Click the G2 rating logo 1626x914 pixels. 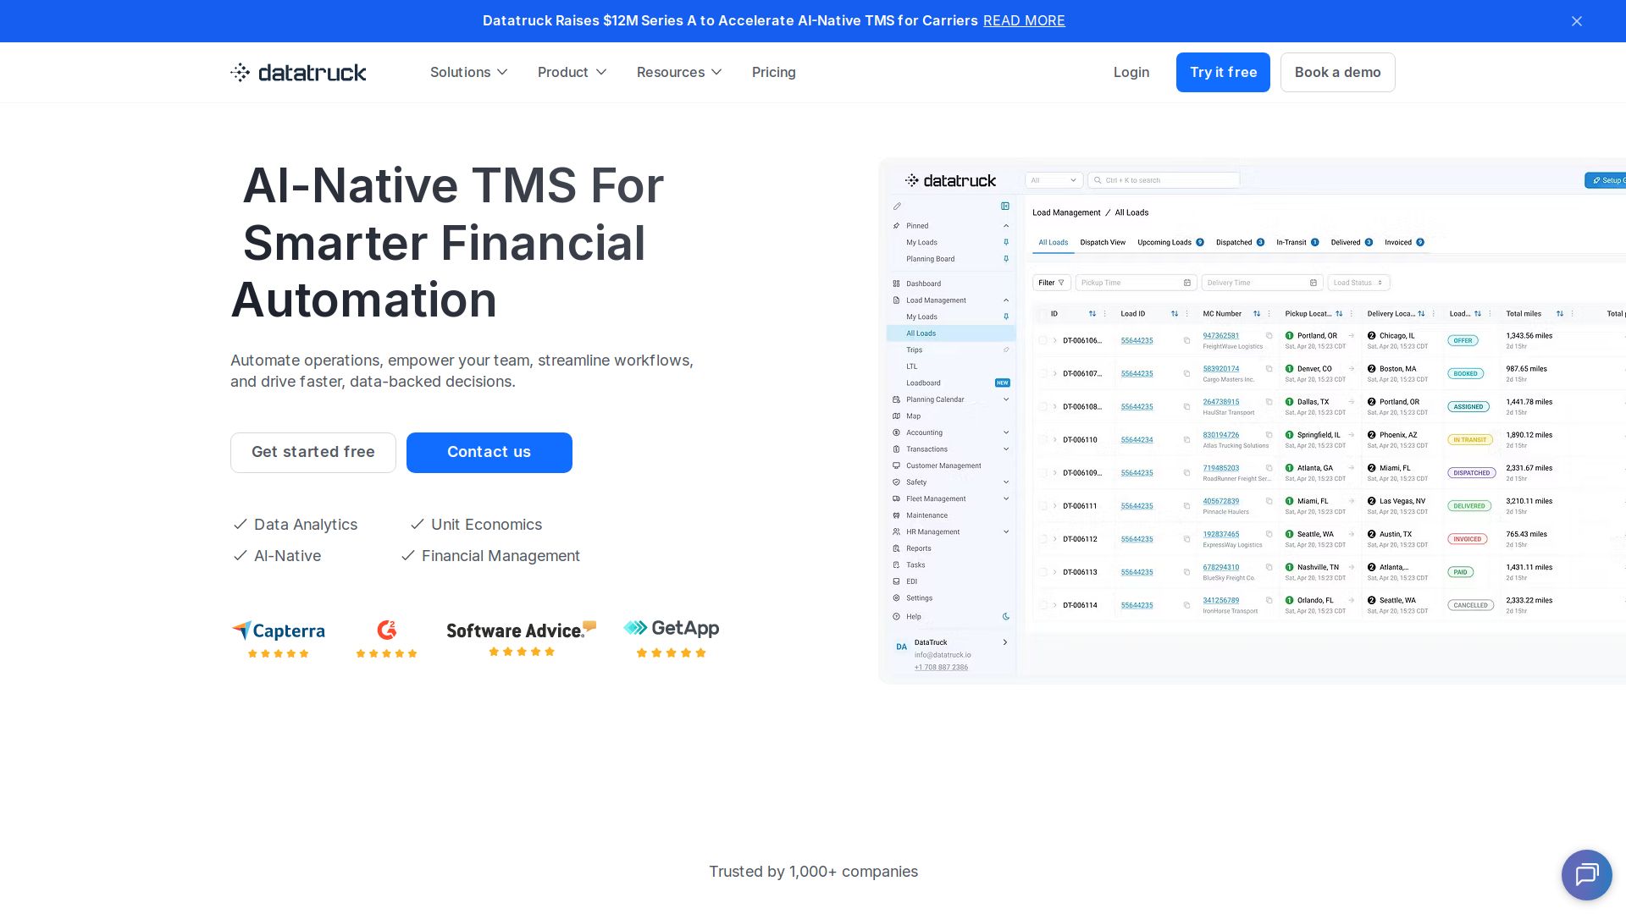tap(386, 638)
